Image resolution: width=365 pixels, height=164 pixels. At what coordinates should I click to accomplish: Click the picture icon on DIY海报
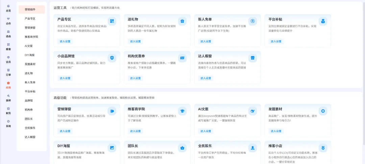pyautogui.click(x=112, y=148)
